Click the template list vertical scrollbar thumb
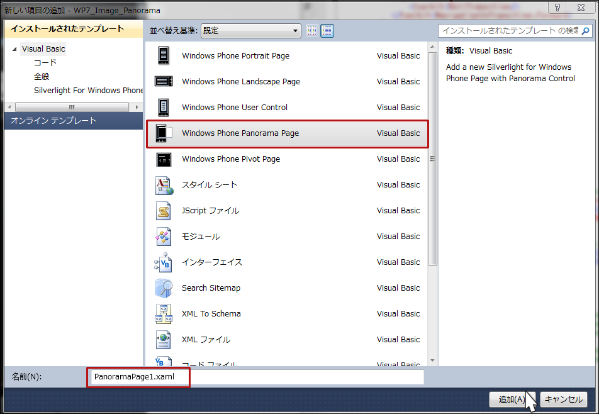599x414 pixels. [x=432, y=159]
